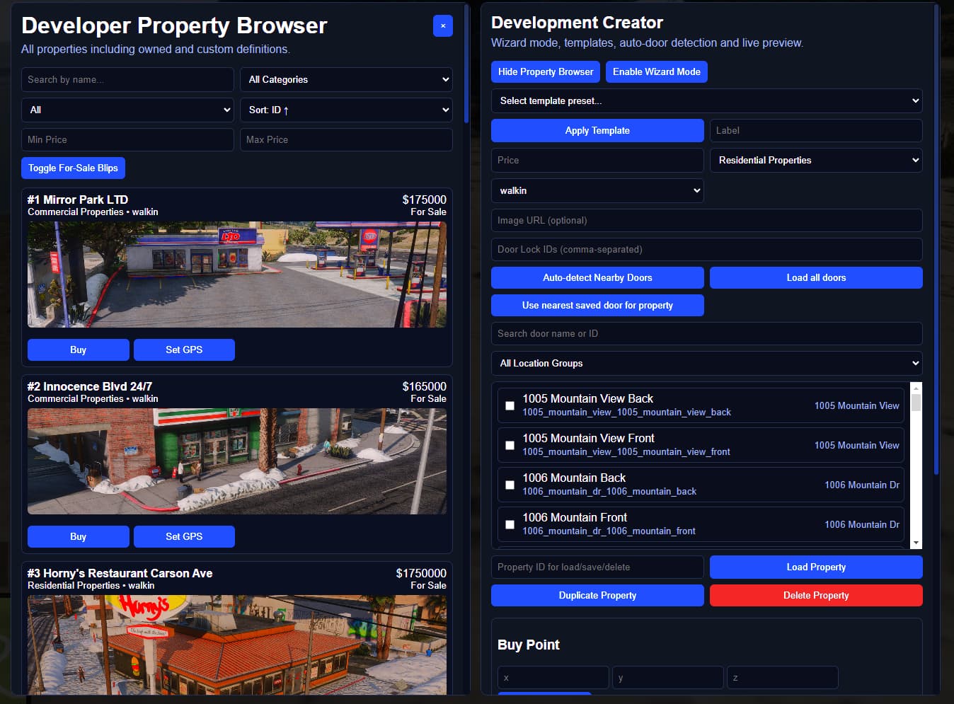Click the Property ID for load/save/delete field
This screenshot has height=704, width=954.
pos(597,567)
